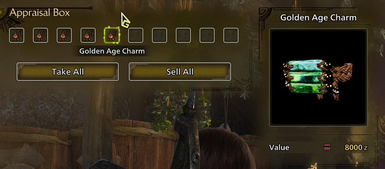This screenshot has height=169, width=385.
Task: Select the first charm in Appraisal Box
Action: (x=17, y=35)
